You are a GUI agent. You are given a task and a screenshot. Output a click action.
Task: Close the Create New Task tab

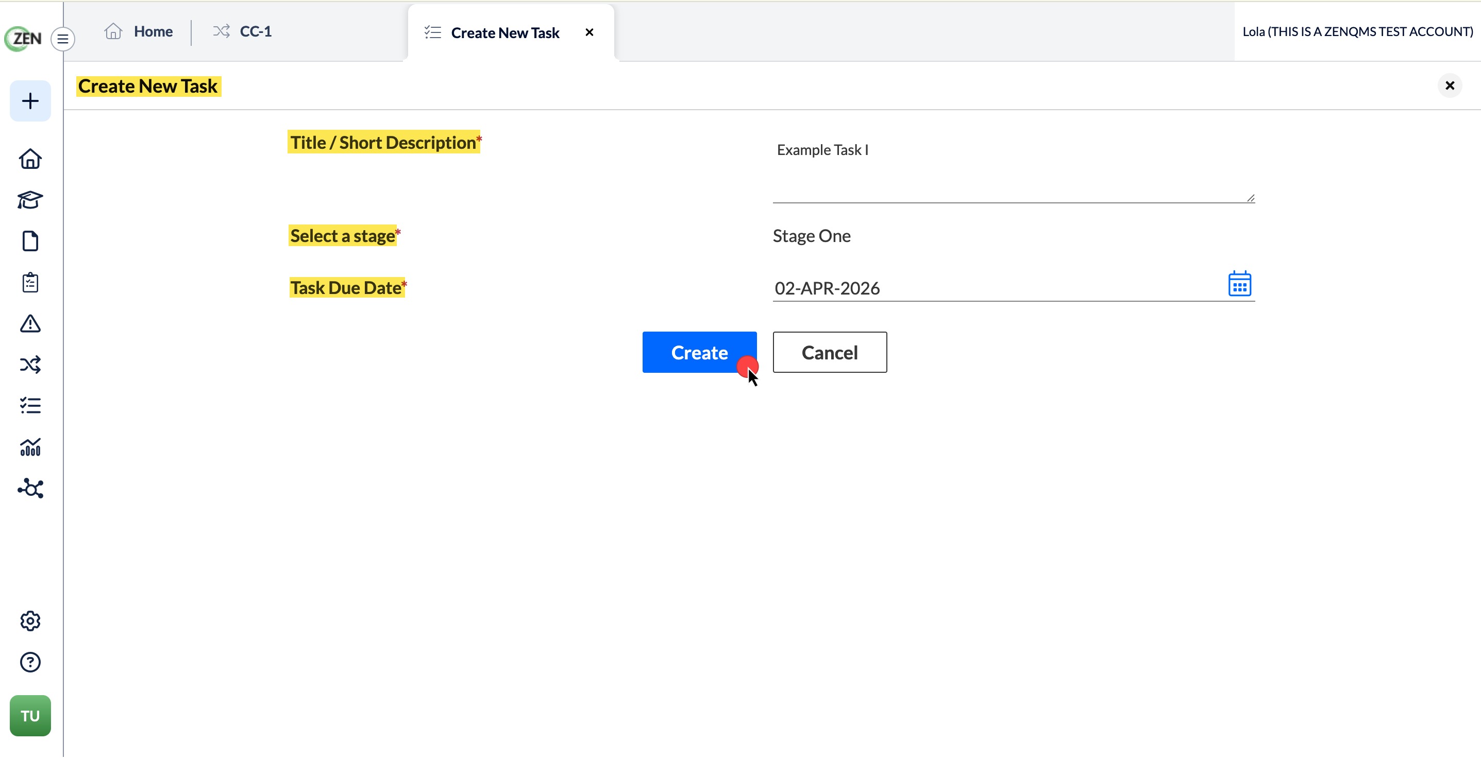[590, 33]
